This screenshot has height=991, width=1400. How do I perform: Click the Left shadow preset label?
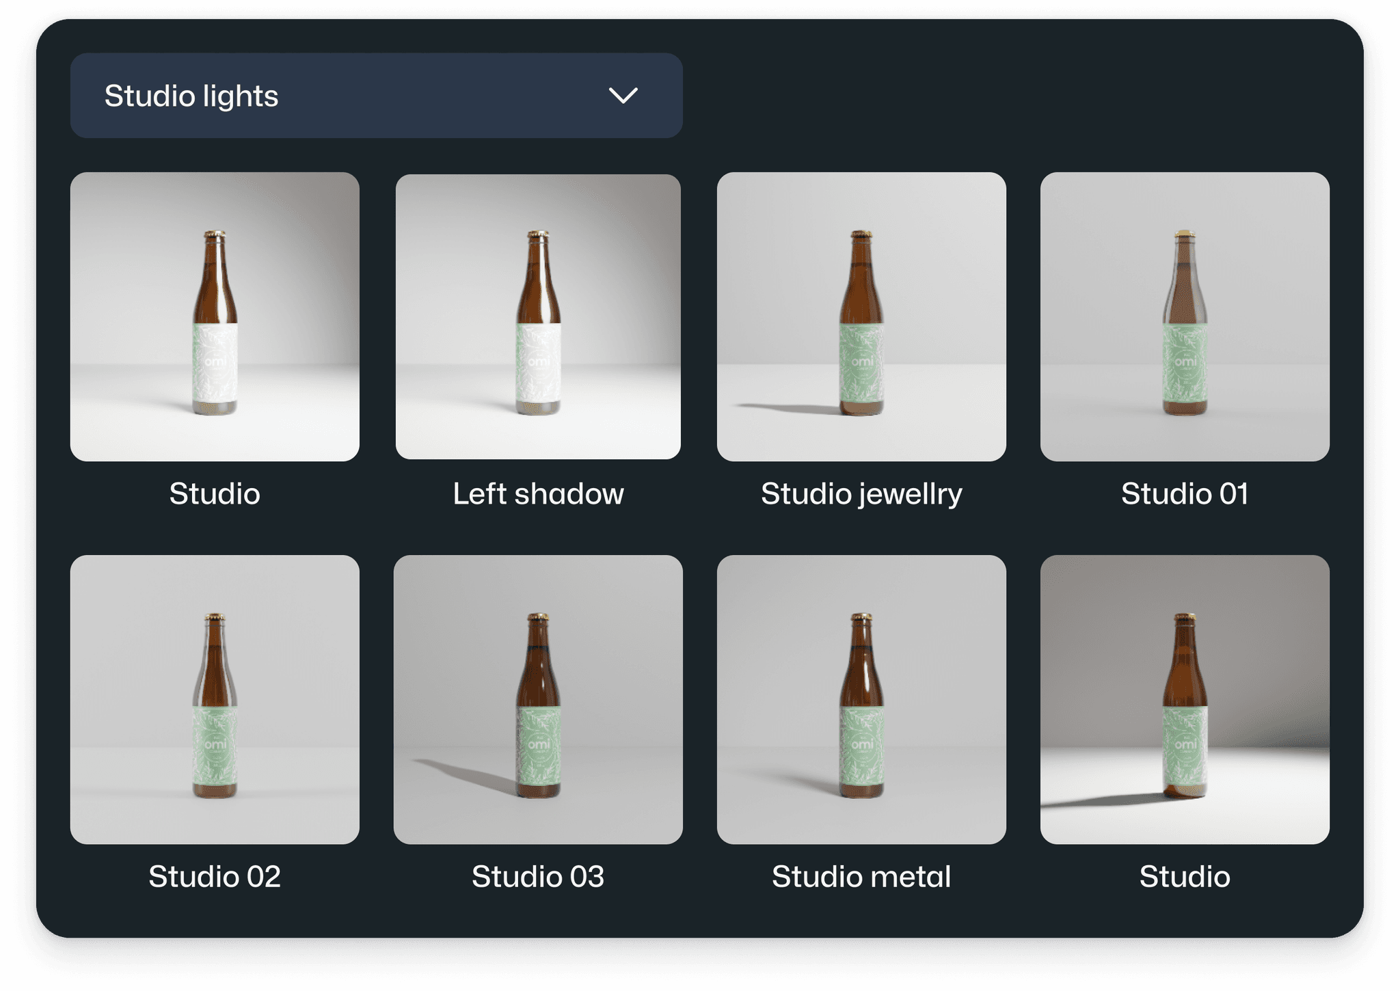click(x=539, y=494)
